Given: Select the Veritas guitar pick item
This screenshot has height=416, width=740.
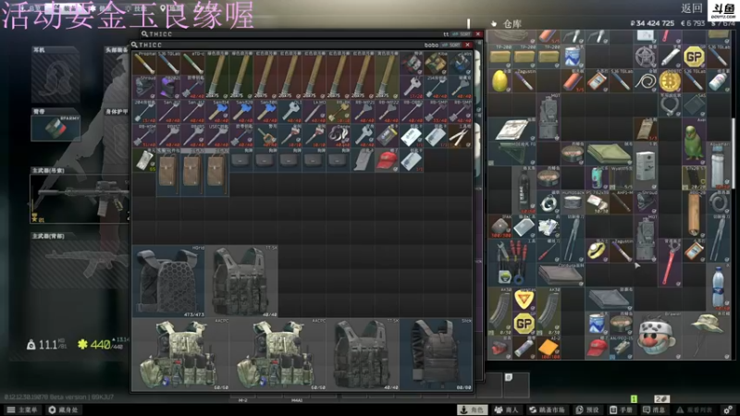Looking at the screenshot, I should pos(524,299).
